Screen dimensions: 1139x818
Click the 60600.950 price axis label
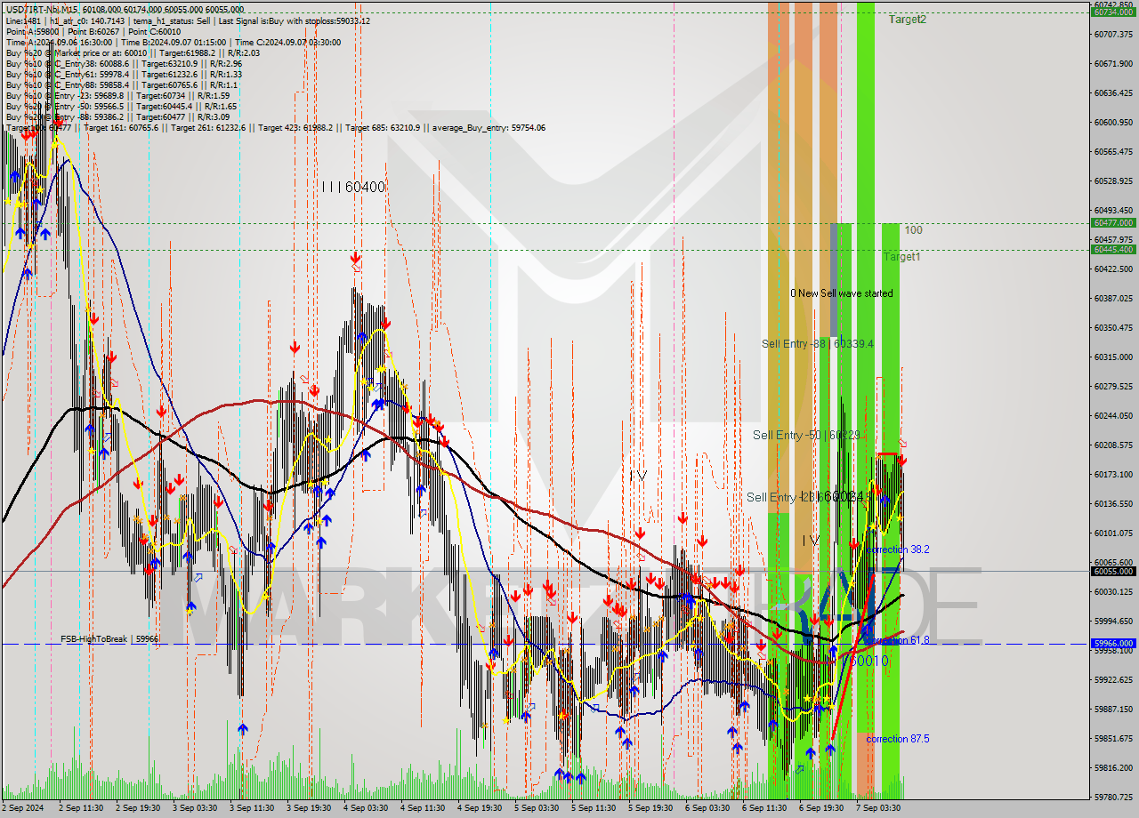(x=1115, y=122)
